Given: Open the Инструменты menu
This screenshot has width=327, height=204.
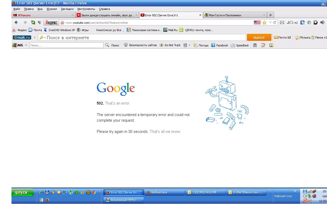Looking at the screenshot, I should pos(86,9).
